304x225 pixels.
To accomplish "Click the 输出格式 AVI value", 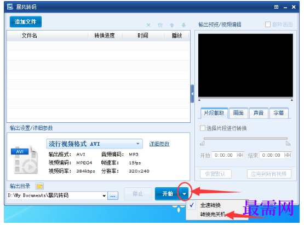I will tap(81, 155).
